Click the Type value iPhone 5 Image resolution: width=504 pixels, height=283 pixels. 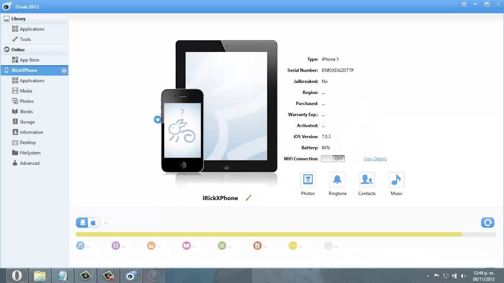330,59
